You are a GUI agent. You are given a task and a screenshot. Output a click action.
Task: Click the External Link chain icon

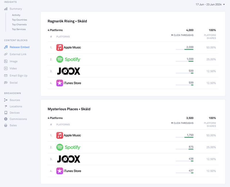(6, 54)
